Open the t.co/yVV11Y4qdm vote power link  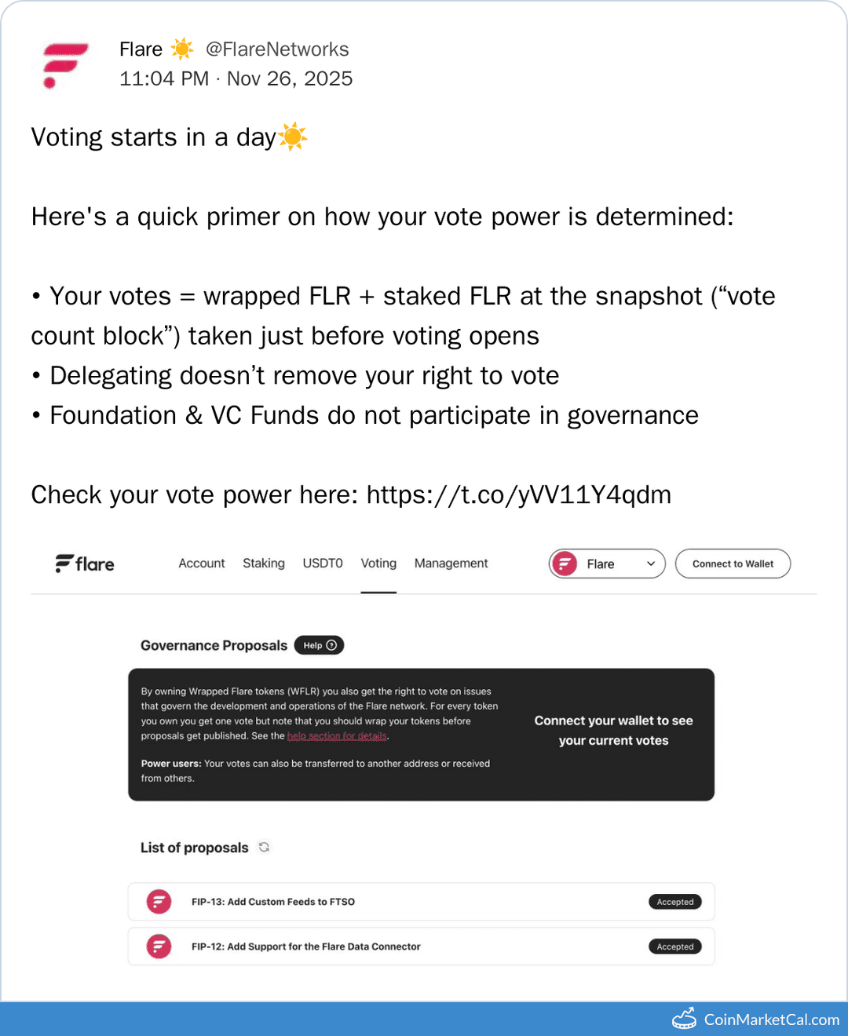tap(519, 494)
